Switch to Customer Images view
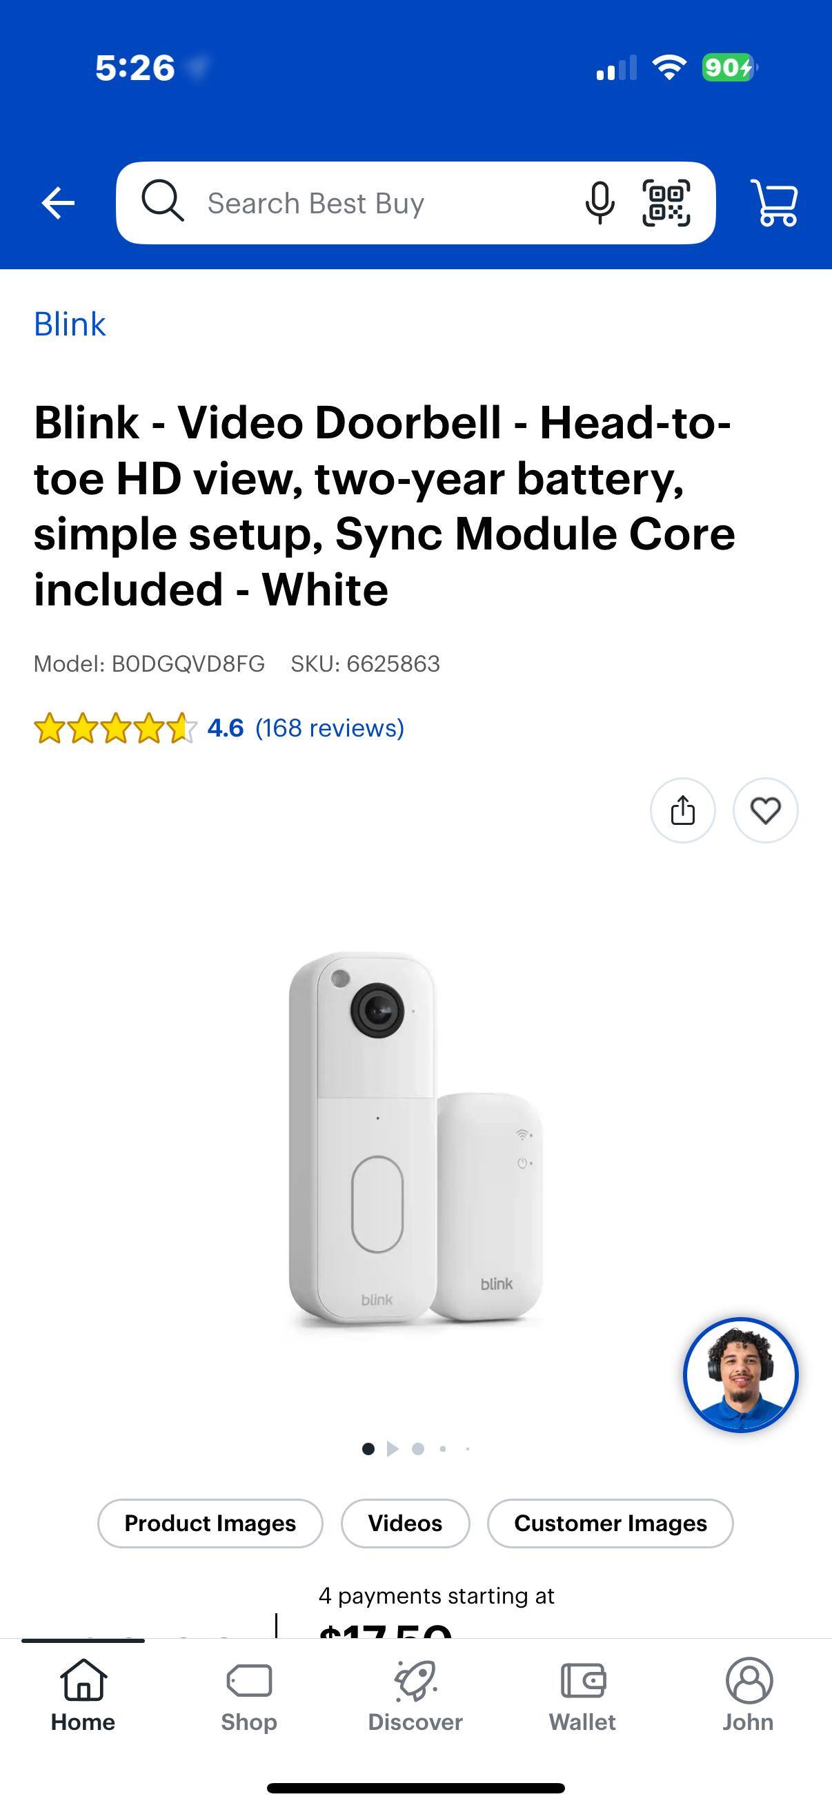 click(610, 1524)
